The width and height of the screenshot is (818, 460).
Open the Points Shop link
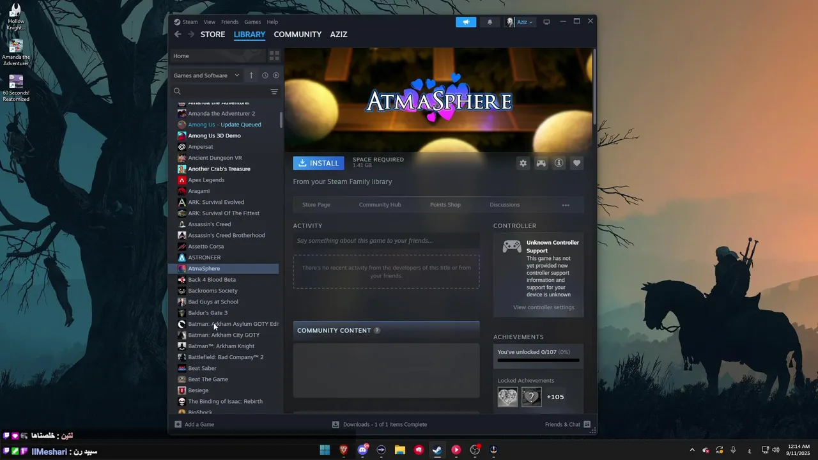click(445, 205)
